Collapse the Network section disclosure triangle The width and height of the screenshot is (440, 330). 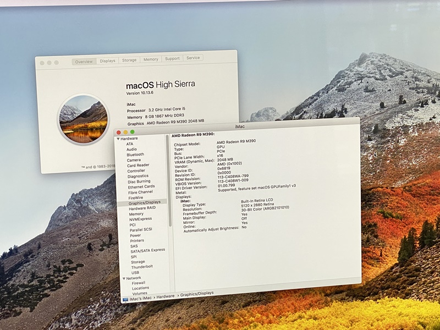[x=124, y=279]
